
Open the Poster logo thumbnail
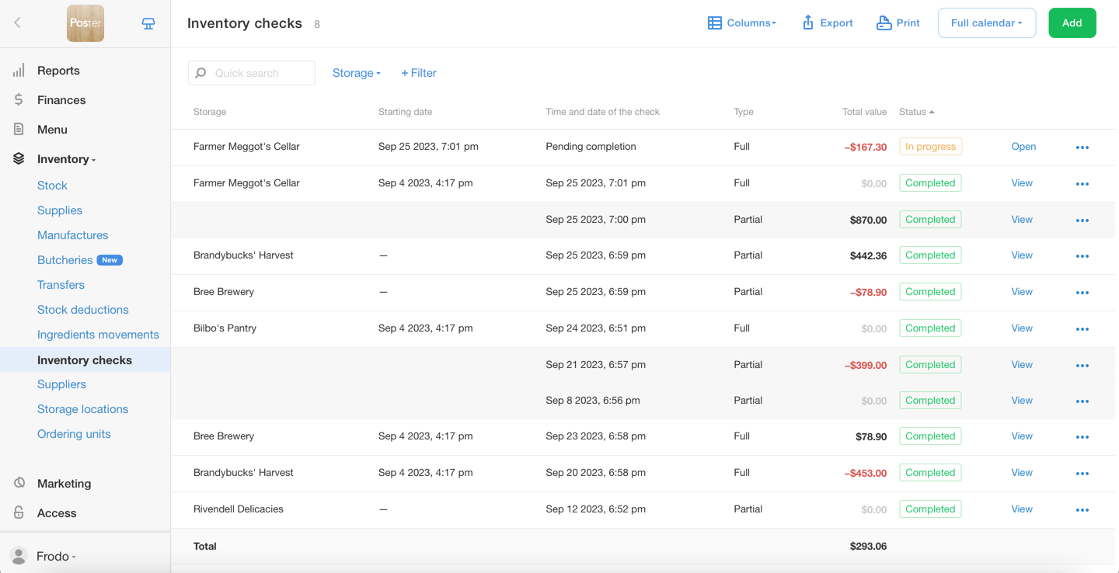tap(85, 23)
